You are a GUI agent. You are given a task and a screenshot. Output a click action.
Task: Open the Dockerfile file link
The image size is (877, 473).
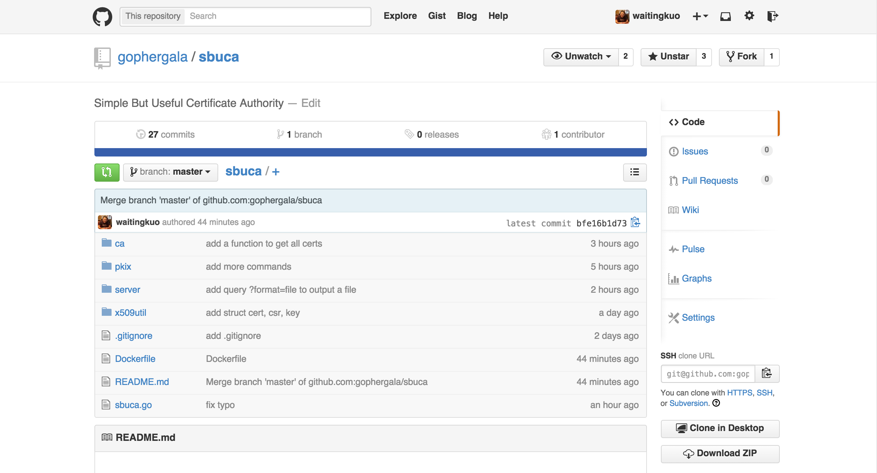[135, 359]
